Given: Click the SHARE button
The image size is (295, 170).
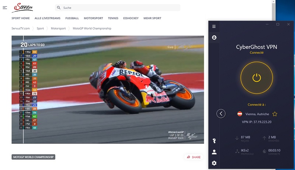Looking at the screenshot, I should 194,157.
